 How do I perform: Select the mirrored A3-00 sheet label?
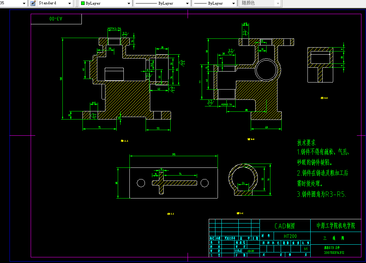(56, 19)
